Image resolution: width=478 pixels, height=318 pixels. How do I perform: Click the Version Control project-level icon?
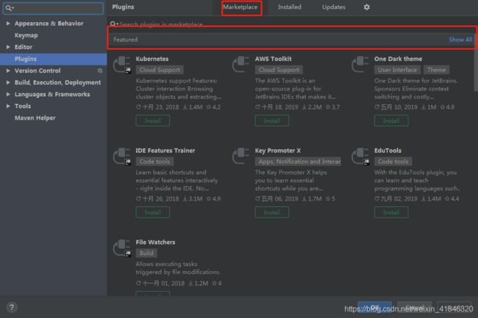pyautogui.click(x=100, y=71)
